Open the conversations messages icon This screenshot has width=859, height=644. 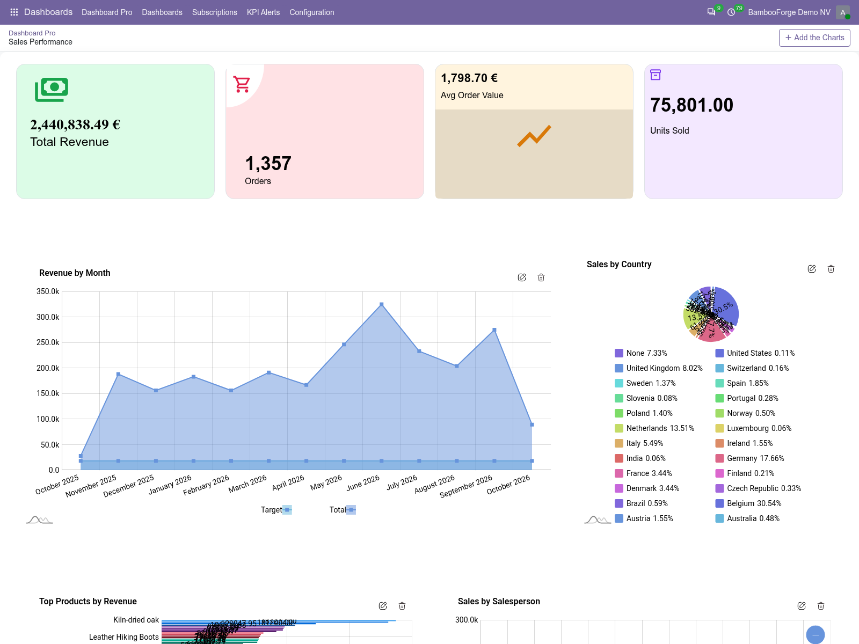[x=711, y=12]
